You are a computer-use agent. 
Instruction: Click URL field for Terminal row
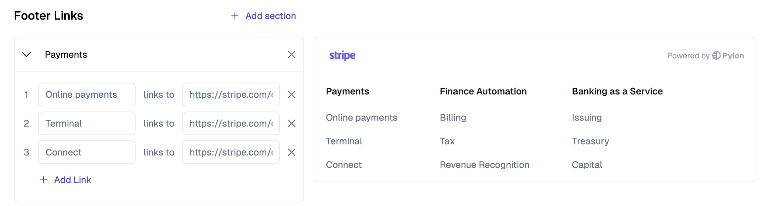[x=231, y=123]
